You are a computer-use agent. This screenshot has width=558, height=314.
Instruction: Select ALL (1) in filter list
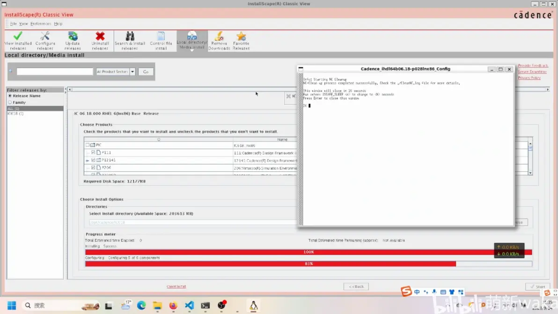point(35,109)
